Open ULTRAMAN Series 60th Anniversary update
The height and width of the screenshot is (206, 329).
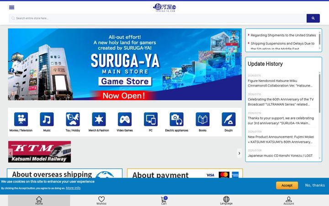tap(281, 102)
